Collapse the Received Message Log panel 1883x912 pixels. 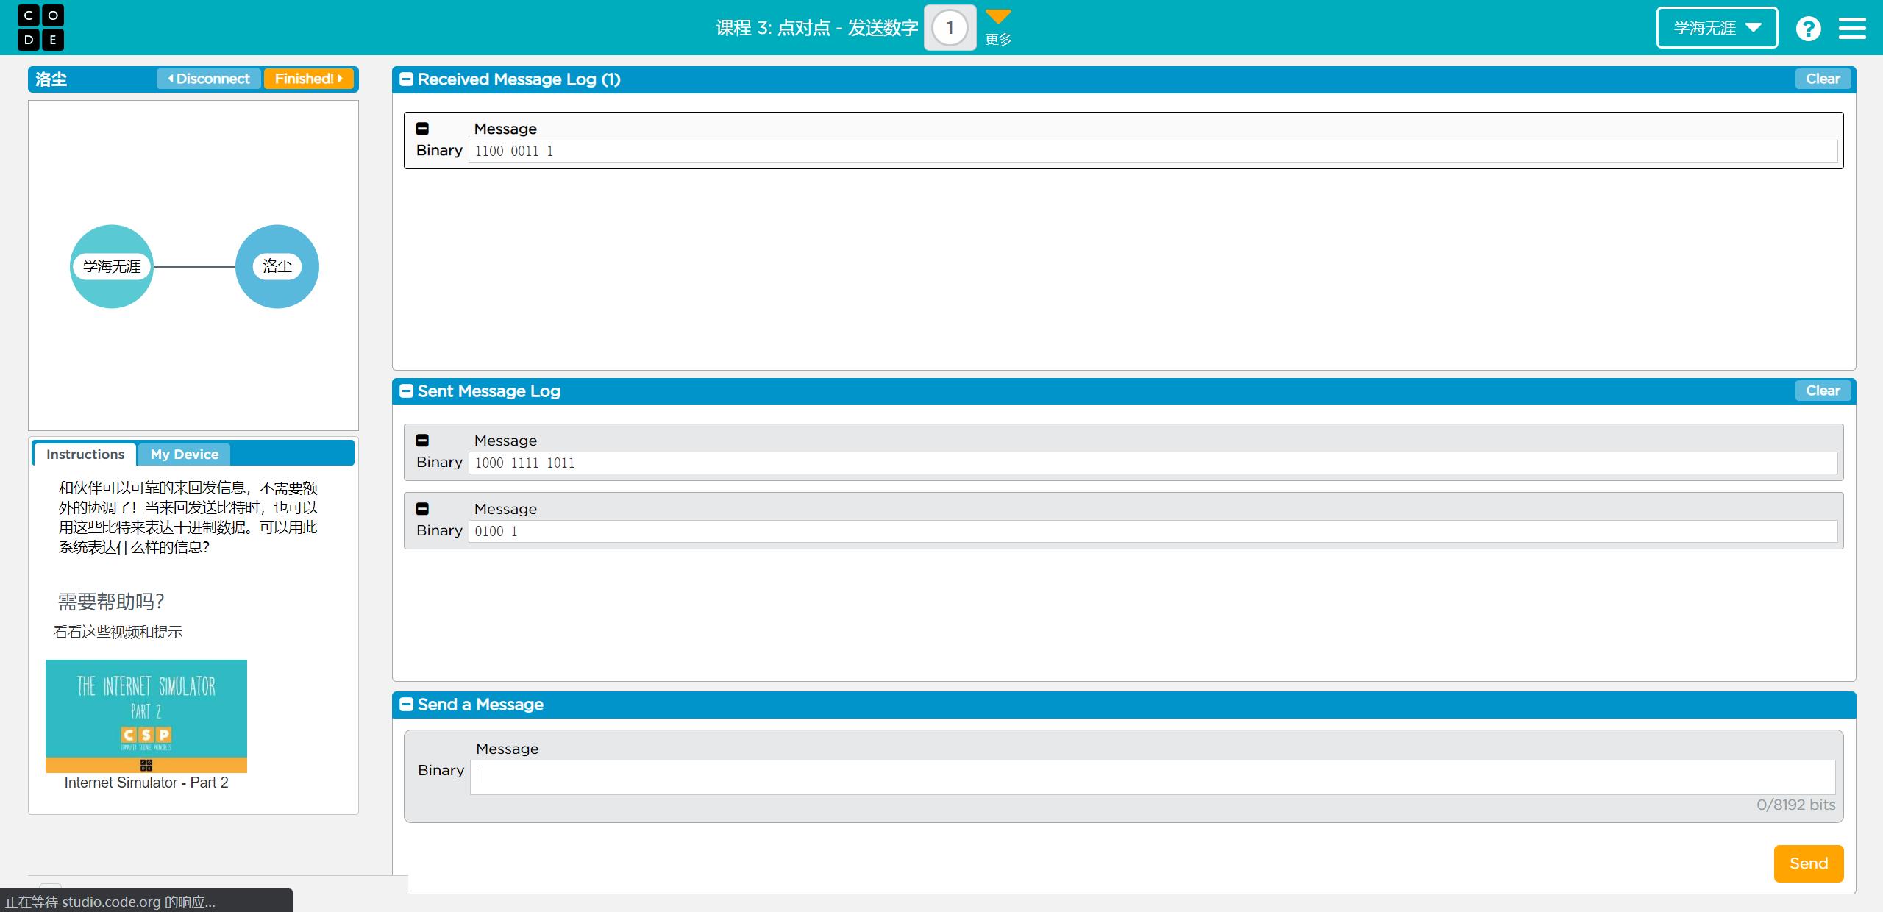coord(407,79)
